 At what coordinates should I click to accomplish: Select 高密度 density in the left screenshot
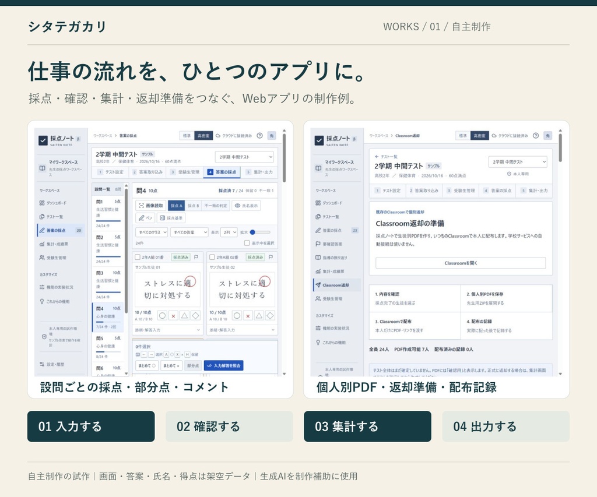pos(203,136)
